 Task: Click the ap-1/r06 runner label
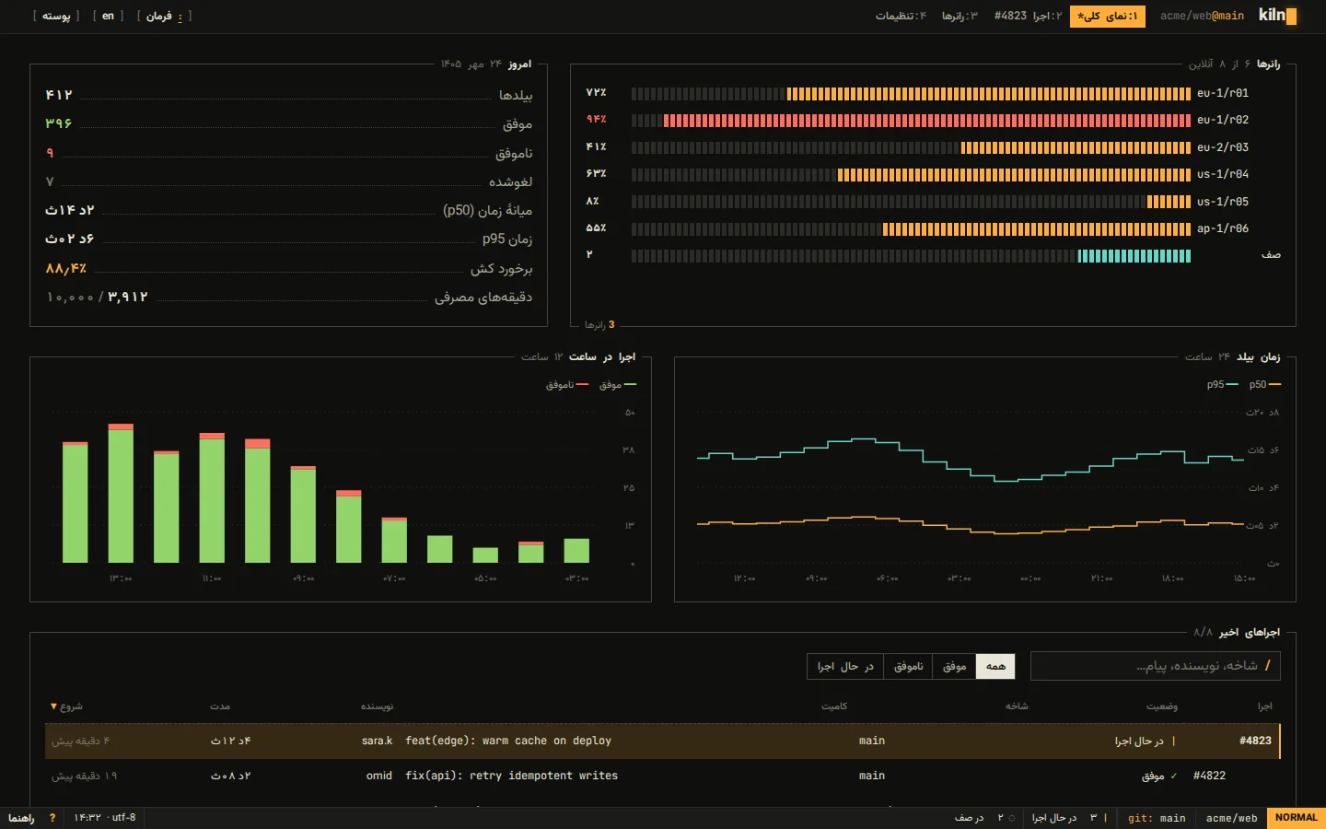[x=1223, y=228]
